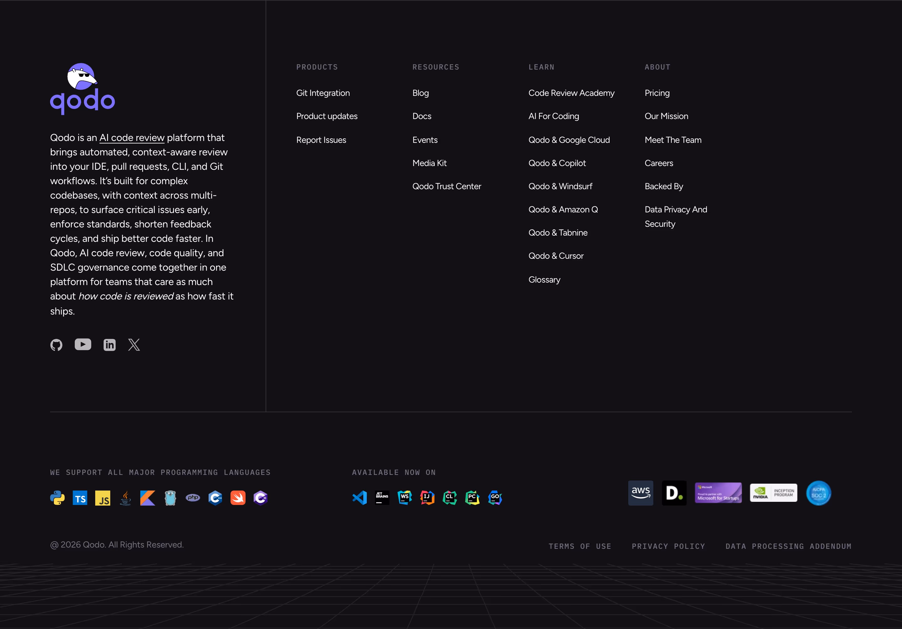Open the Privacy Policy link
The width and height of the screenshot is (902, 629).
668,546
